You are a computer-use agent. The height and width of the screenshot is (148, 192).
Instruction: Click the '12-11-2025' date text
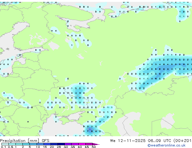(x=132, y=141)
